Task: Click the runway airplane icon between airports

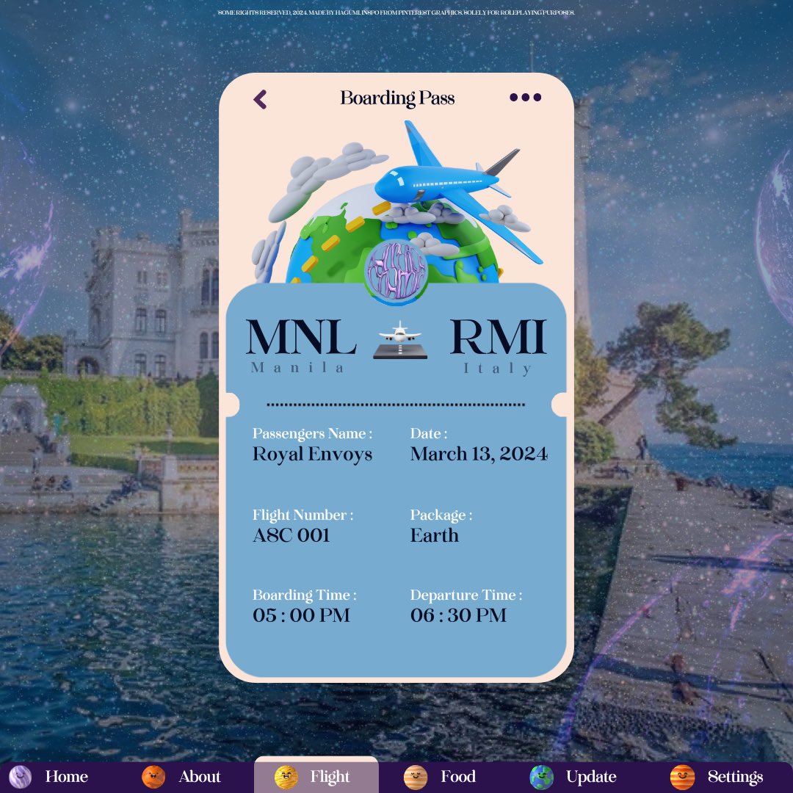Action: (x=400, y=340)
